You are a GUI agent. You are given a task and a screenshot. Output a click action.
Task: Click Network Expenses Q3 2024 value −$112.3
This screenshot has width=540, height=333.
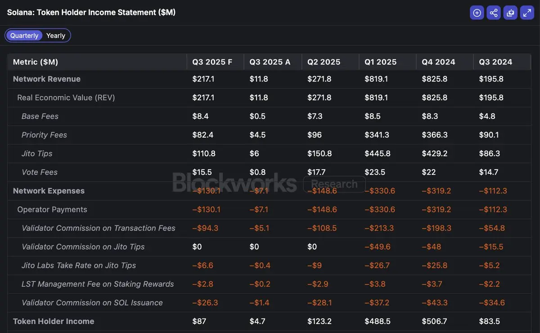pos(493,191)
